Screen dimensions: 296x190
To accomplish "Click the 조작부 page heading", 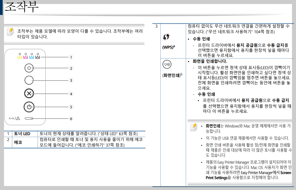I will [x=21, y=7].
